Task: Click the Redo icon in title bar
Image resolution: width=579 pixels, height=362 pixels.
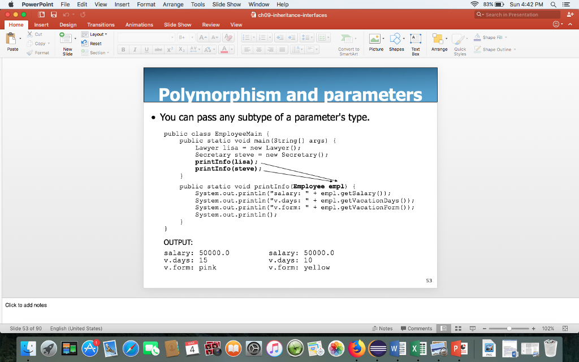Action: coord(83,14)
